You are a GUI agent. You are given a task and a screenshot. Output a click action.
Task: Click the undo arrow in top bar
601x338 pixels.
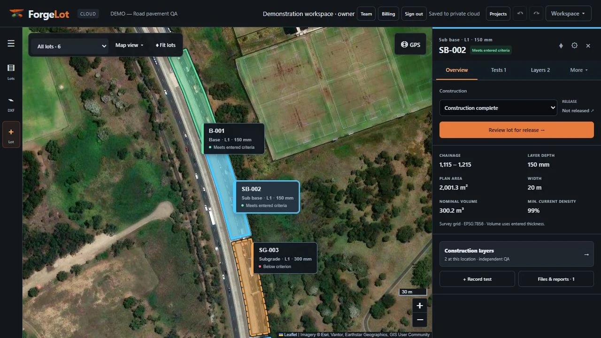520,14
